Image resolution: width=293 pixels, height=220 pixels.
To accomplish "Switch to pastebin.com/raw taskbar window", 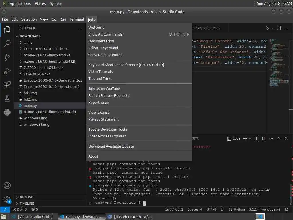I will pos(130,217).
